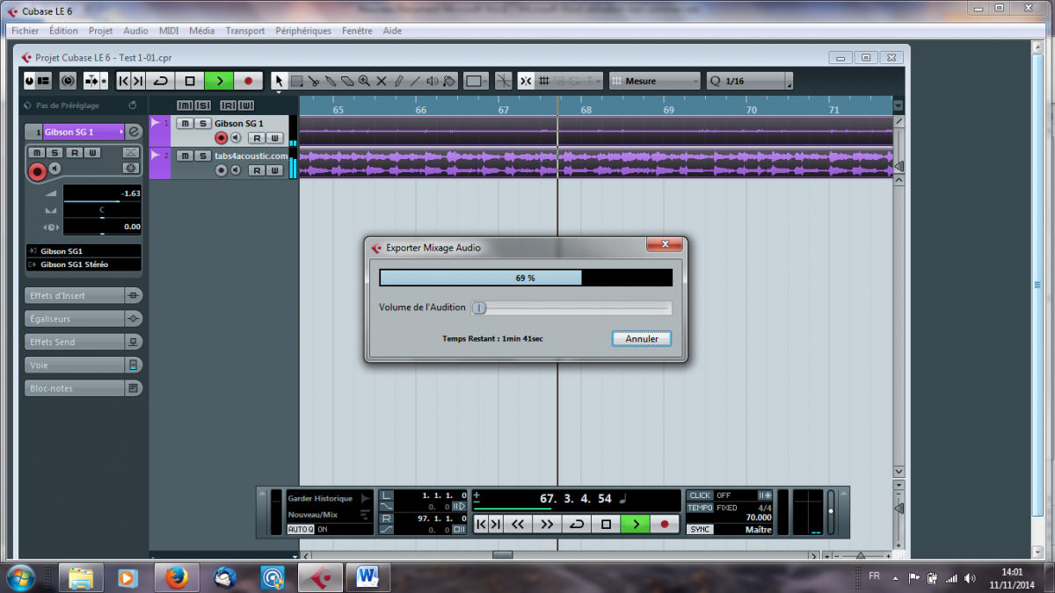Click Inspector freeze audio channel snowflake icon

(x=131, y=168)
